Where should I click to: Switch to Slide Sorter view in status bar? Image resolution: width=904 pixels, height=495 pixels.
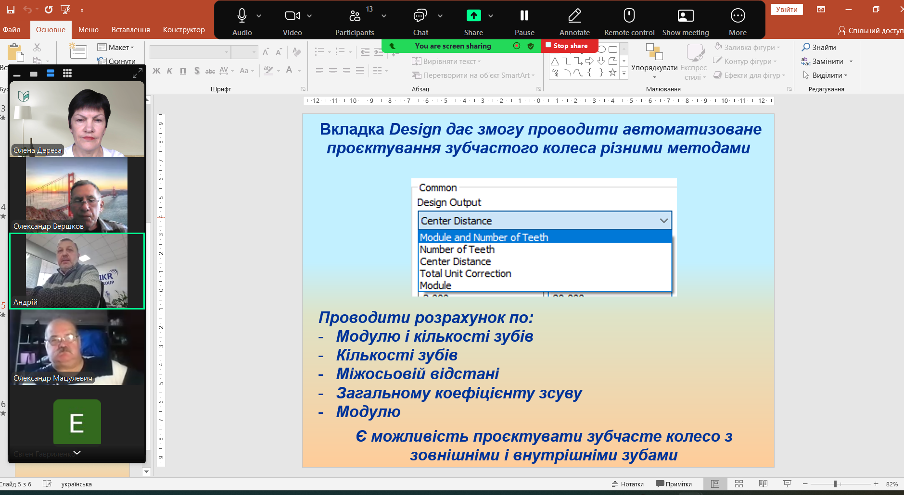pos(739,484)
